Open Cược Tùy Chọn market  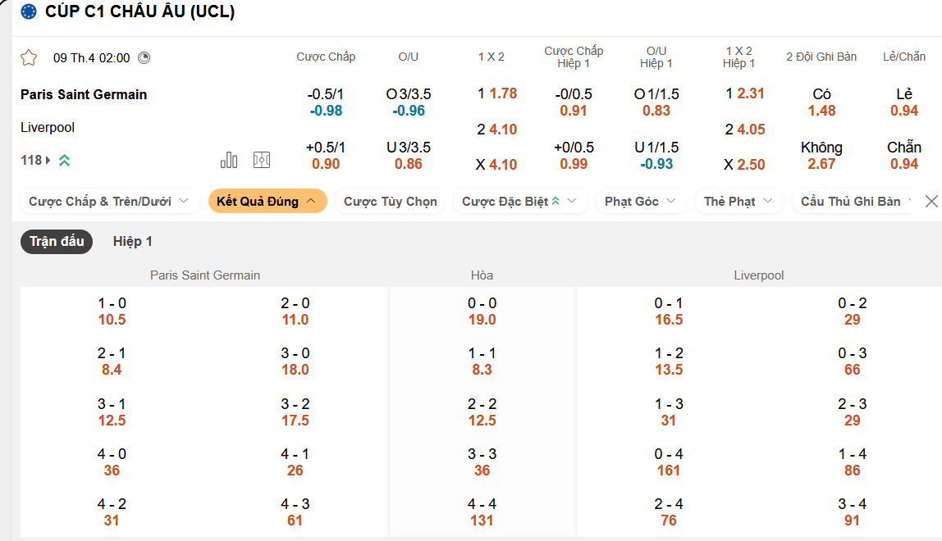[391, 201]
